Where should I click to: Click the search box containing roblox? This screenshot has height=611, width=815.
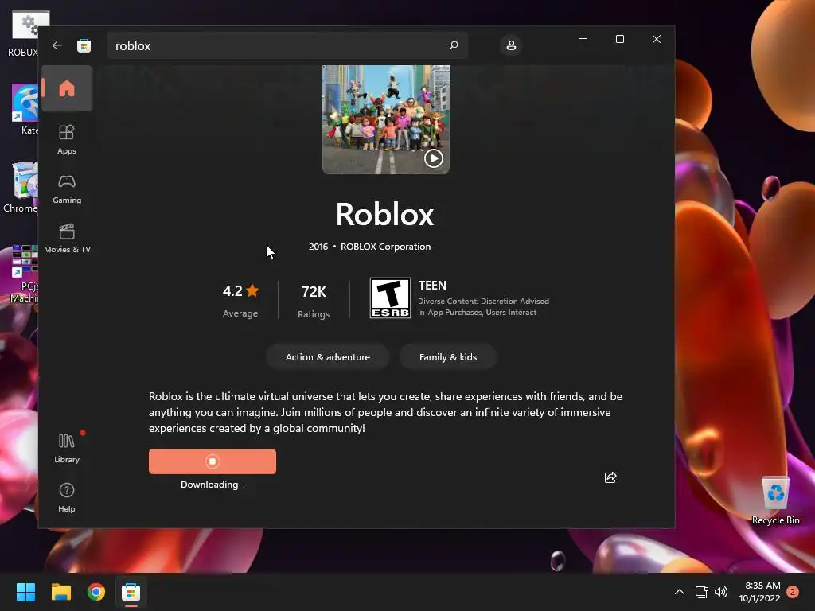[287, 45]
